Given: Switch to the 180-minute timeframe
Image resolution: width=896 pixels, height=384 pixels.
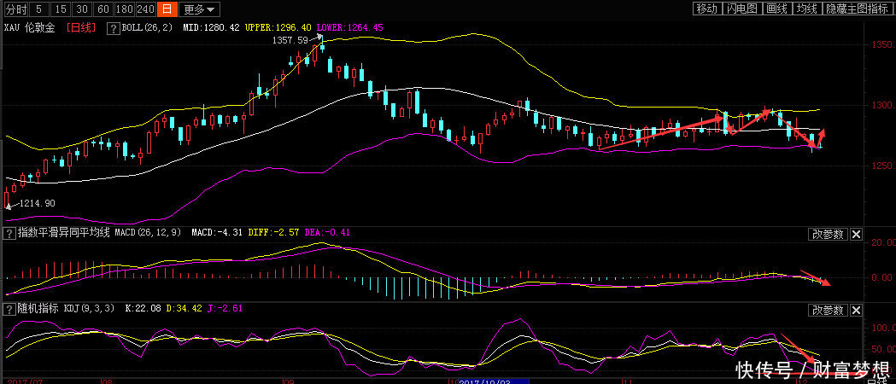Looking at the screenshot, I should [125, 9].
